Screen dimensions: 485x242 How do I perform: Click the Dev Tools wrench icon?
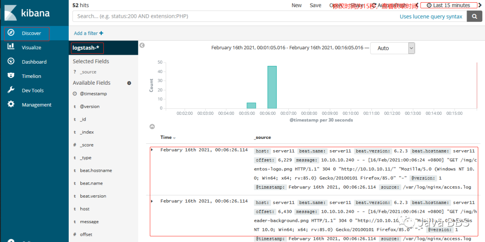coord(11,90)
